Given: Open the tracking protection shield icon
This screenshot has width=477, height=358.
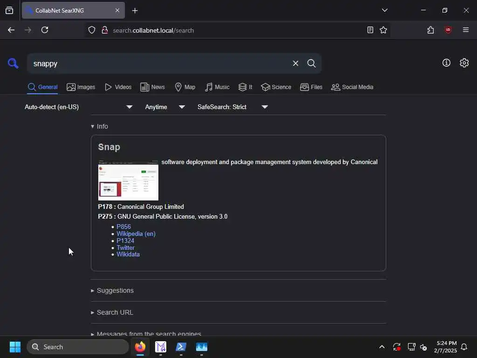Looking at the screenshot, I should click(92, 30).
